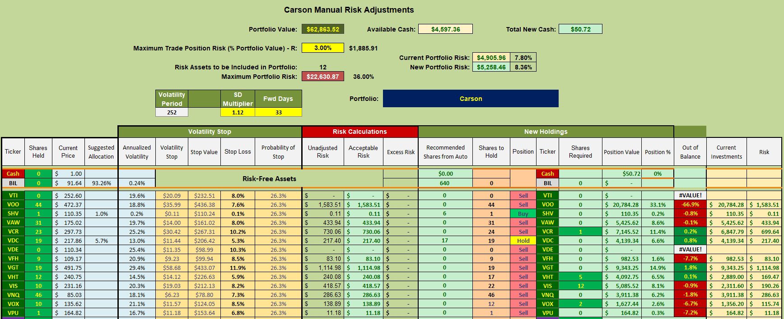Select the red Cash ticker cell in first column

(13, 173)
